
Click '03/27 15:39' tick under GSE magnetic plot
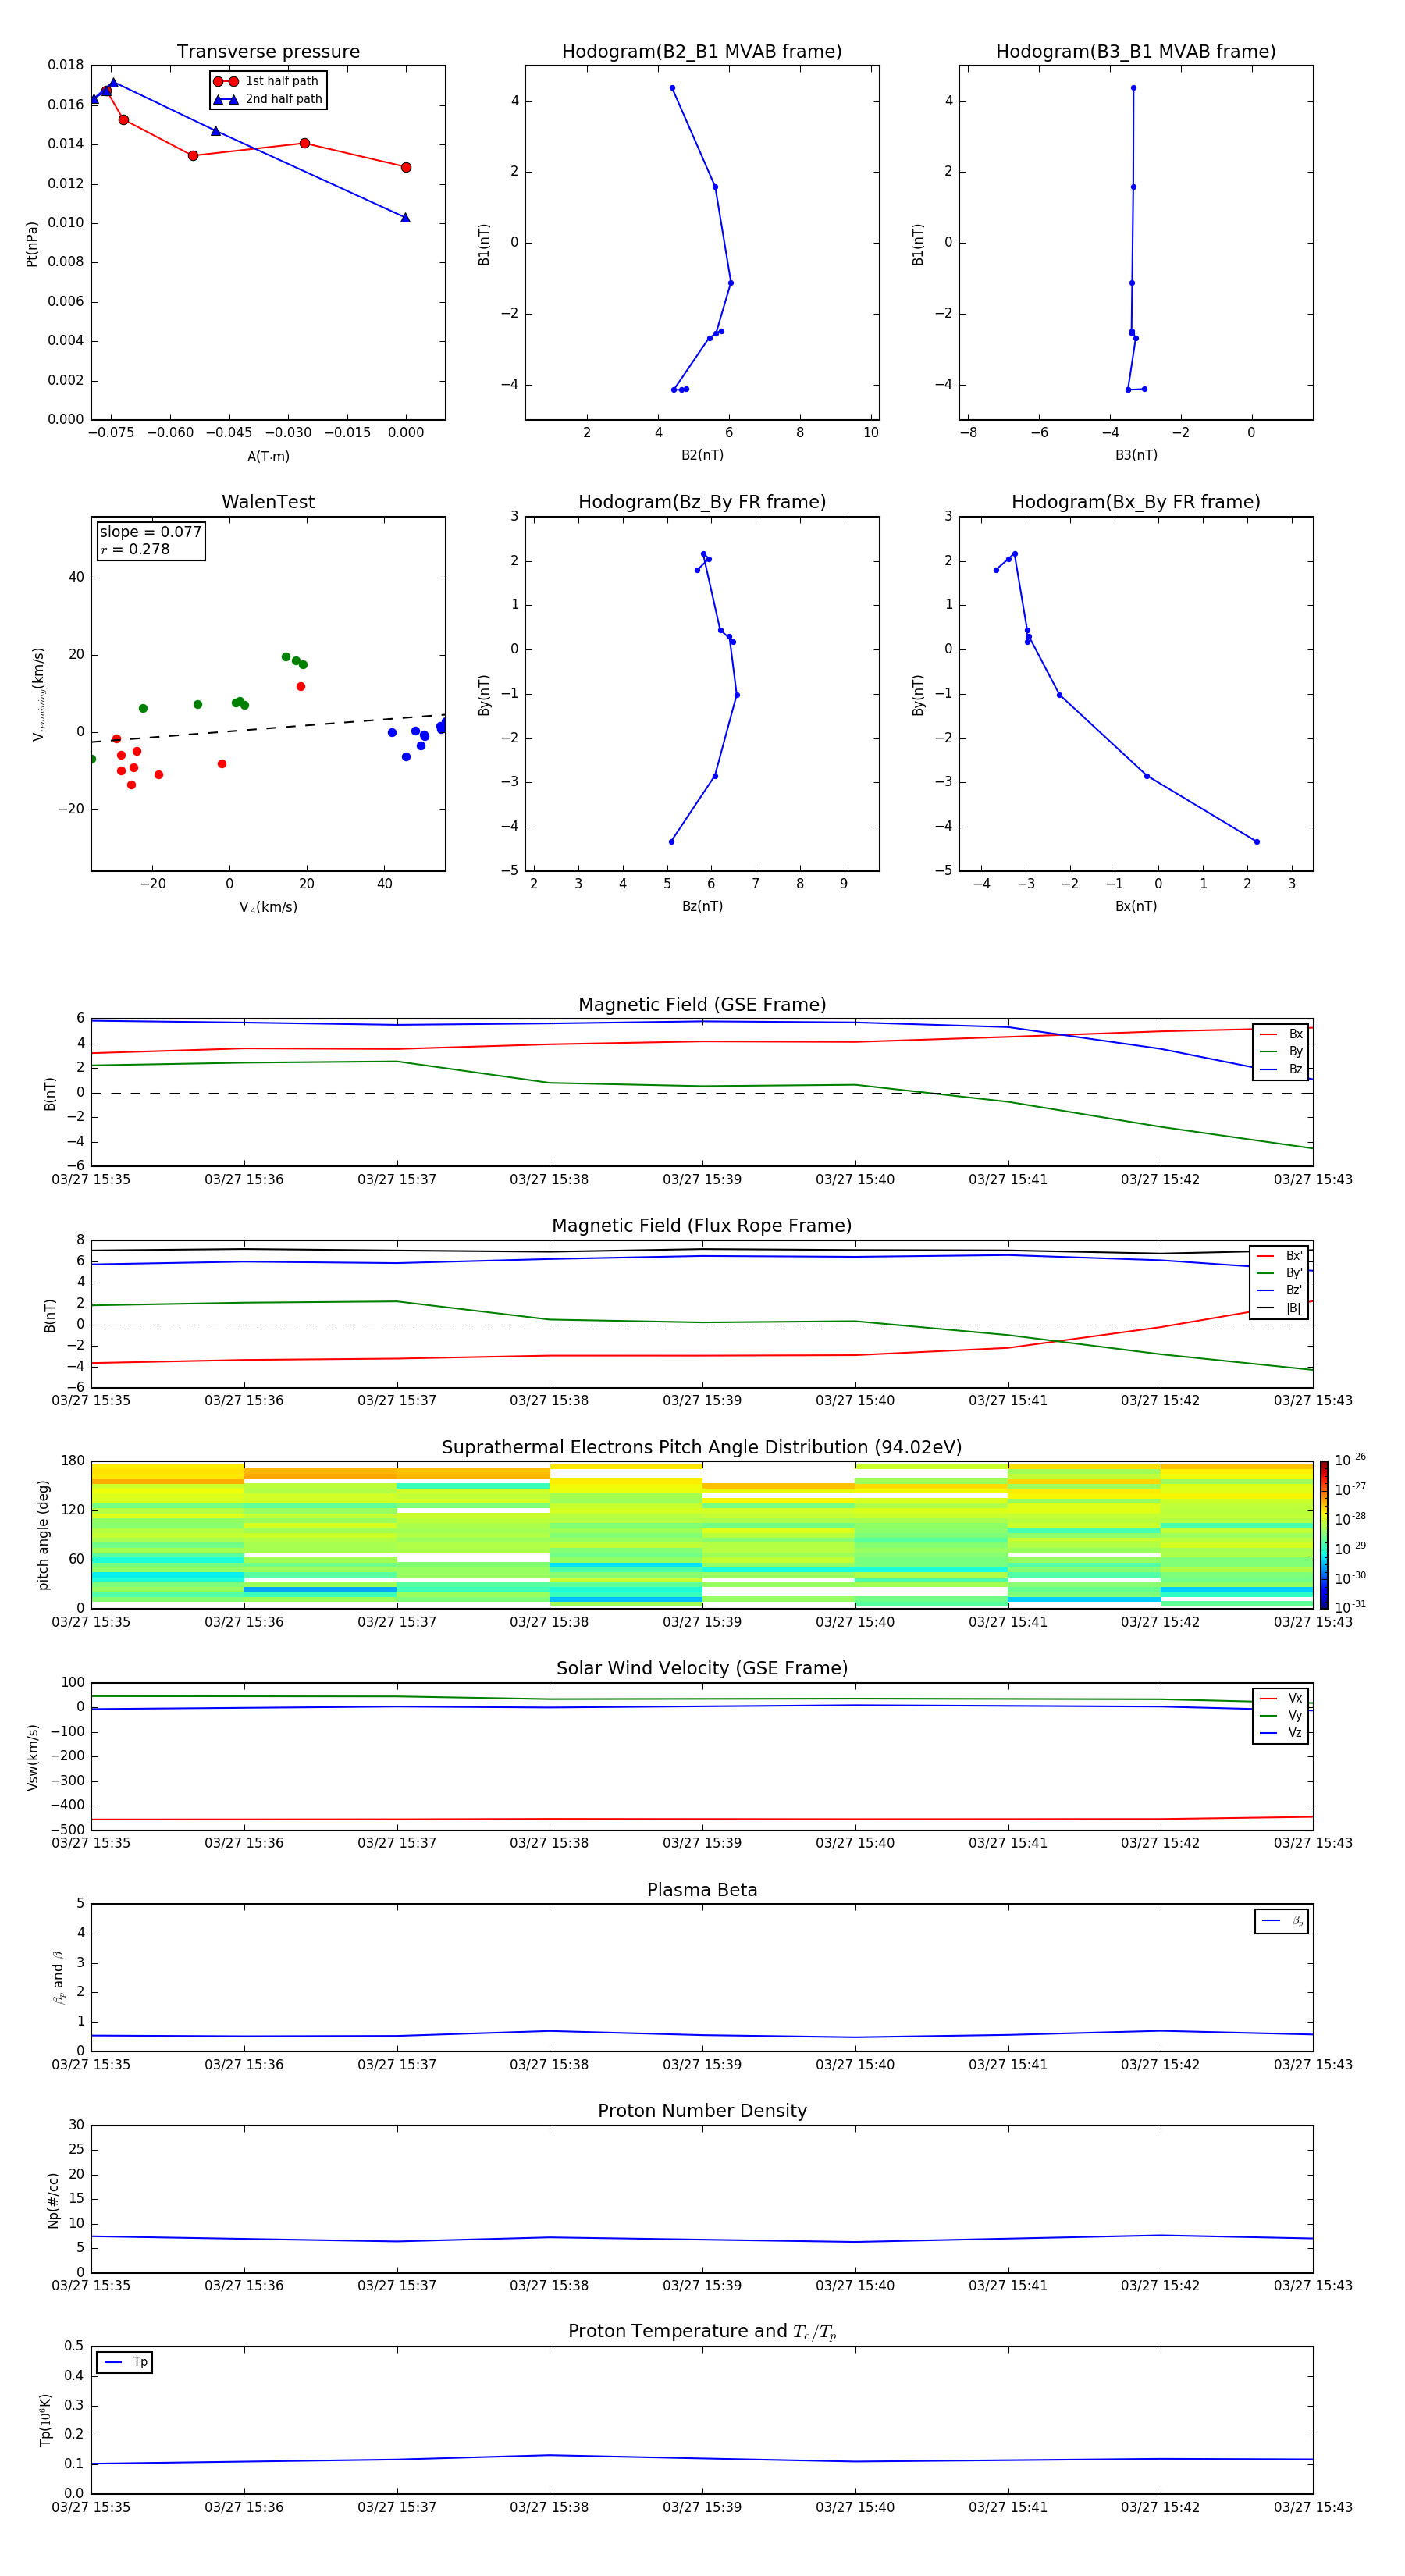[702, 1180]
